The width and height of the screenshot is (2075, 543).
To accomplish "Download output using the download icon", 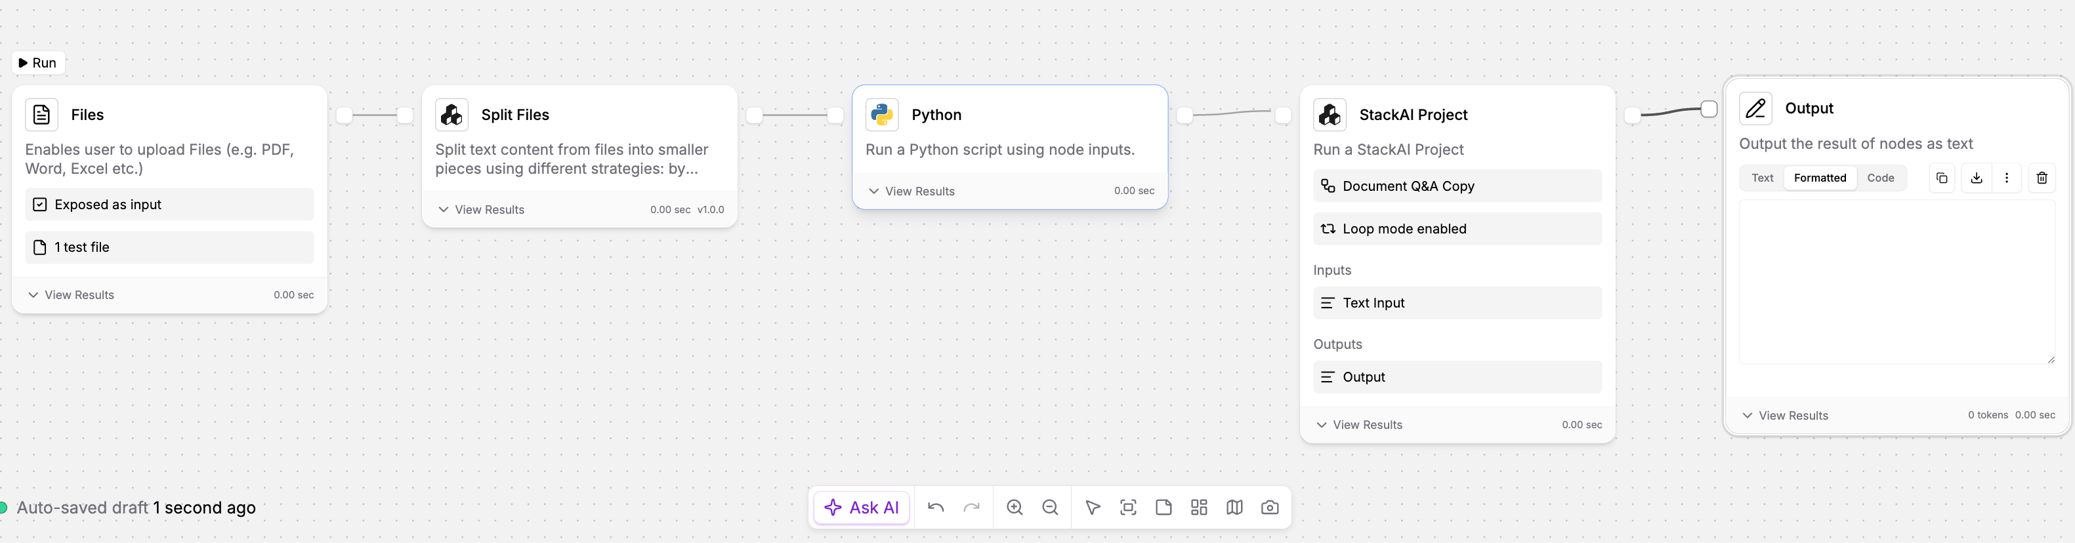I will click(x=1976, y=178).
